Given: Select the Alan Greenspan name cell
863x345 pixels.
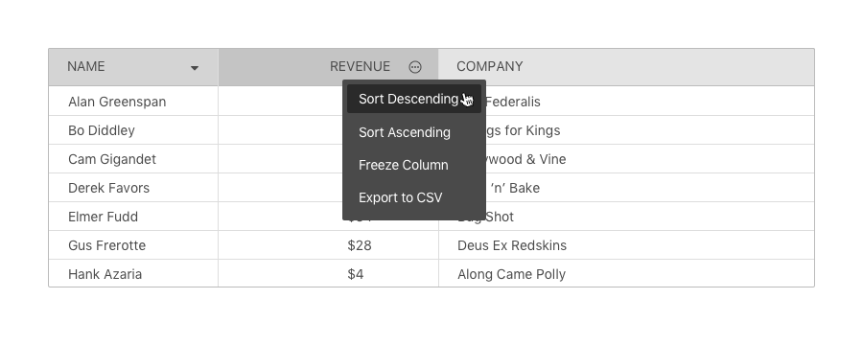Looking at the screenshot, I should click(133, 102).
